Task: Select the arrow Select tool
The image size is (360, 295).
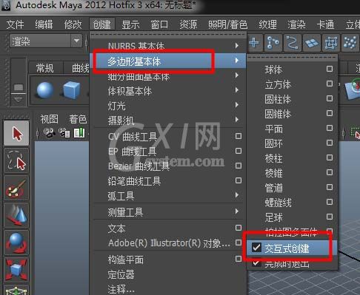Action: click(x=16, y=133)
